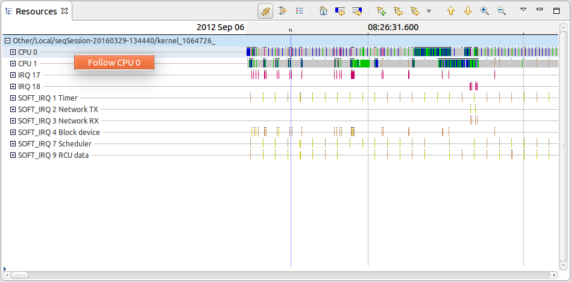
Task: Expand the CPU 1 tree entry
Action: point(13,63)
